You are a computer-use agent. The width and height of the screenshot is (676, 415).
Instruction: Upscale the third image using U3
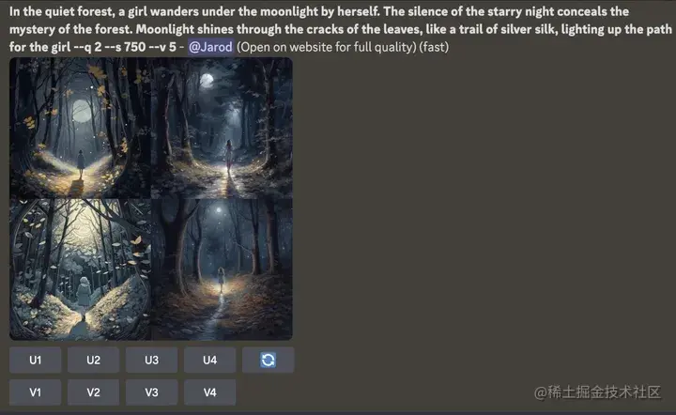point(152,360)
